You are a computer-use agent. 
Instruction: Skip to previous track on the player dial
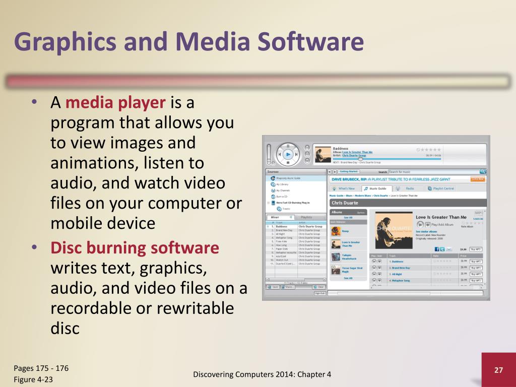[280, 154]
